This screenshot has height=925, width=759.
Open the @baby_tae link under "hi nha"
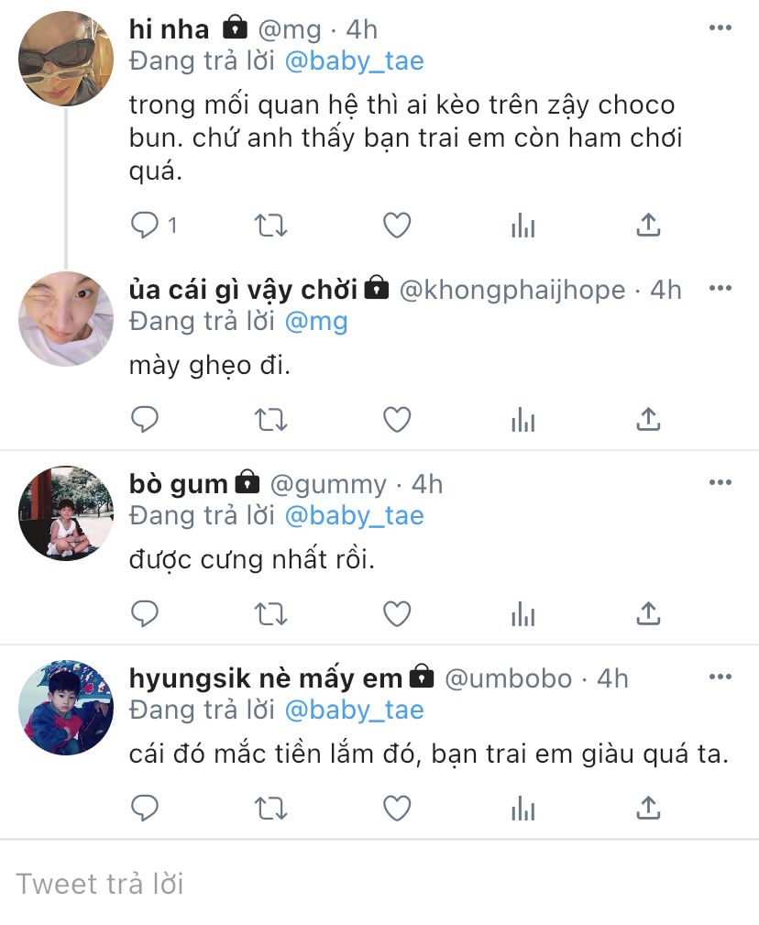click(355, 61)
